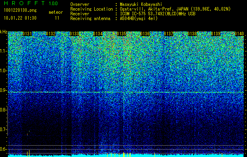Click the 0132 time marker
Viewport: 247px width, 157px height.
click(51, 34)
